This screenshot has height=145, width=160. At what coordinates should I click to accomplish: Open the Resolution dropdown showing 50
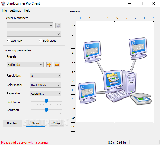pyautogui.click(x=46, y=76)
